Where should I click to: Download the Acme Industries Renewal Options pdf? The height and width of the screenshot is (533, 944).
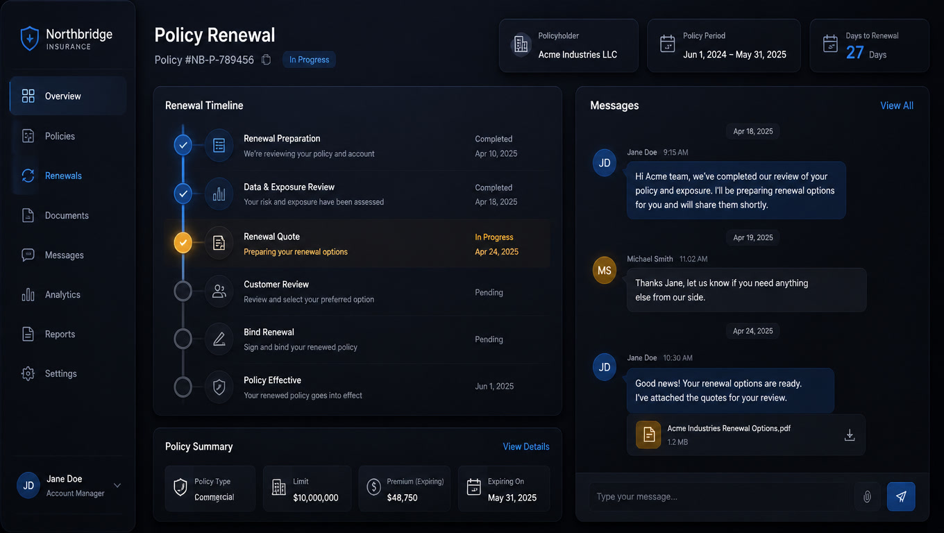(x=849, y=435)
